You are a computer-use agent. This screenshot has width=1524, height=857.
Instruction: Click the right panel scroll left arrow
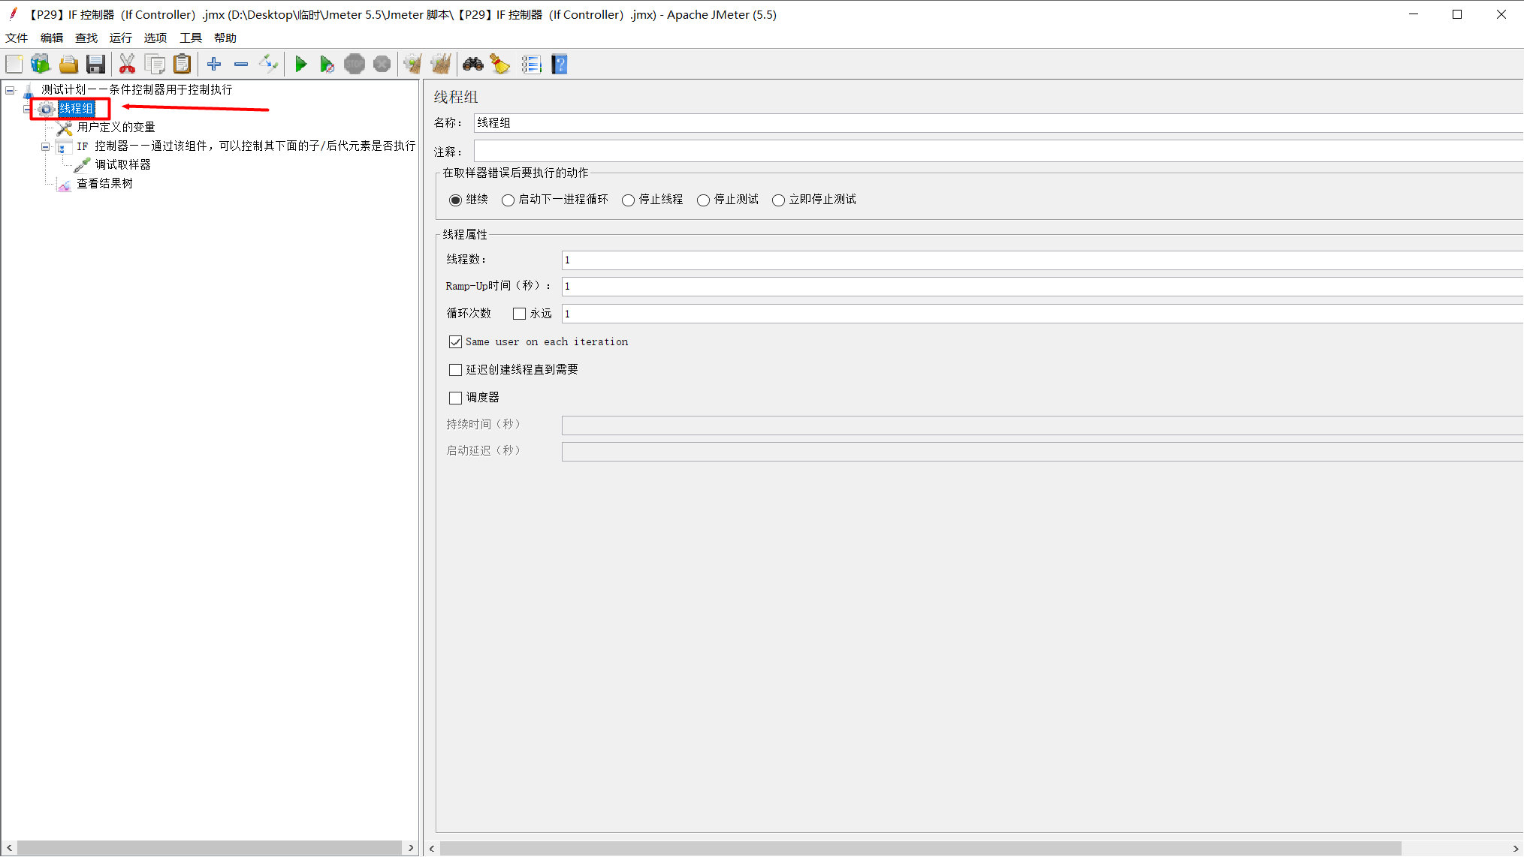tap(432, 848)
